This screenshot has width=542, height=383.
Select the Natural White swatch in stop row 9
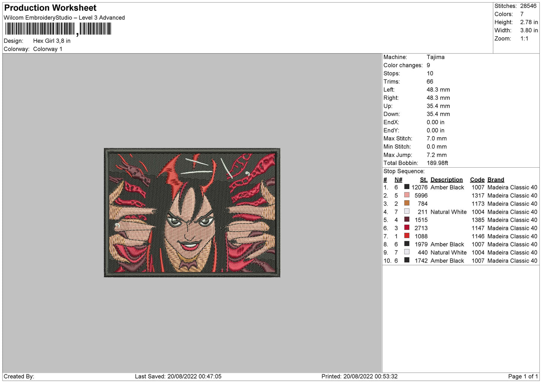point(407,252)
